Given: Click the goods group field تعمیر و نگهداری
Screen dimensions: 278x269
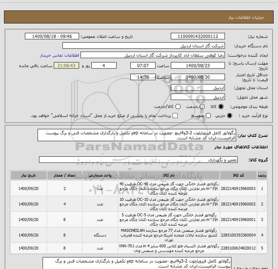Looking at the screenshot, I should pos(138,160).
